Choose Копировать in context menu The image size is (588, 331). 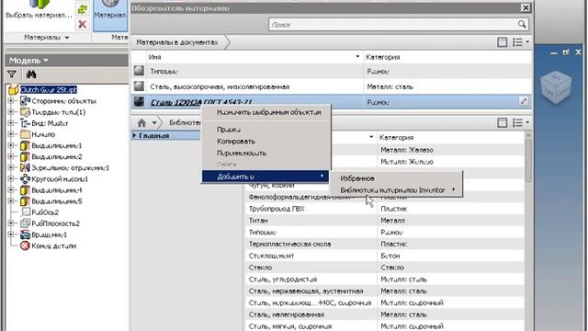[x=236, y=142]
